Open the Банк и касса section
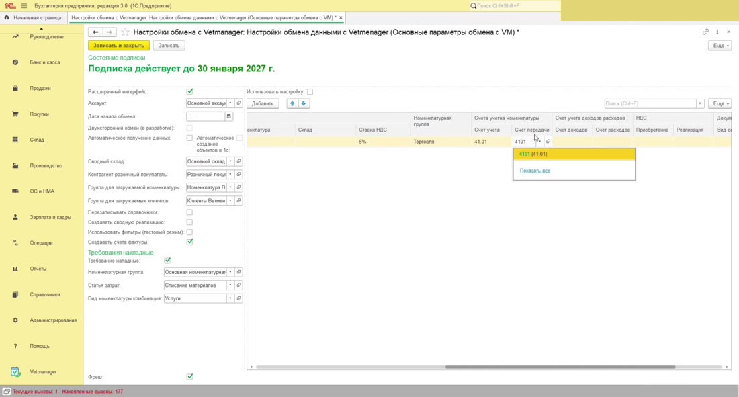This screenshot has width=739, height=397. 45,62
